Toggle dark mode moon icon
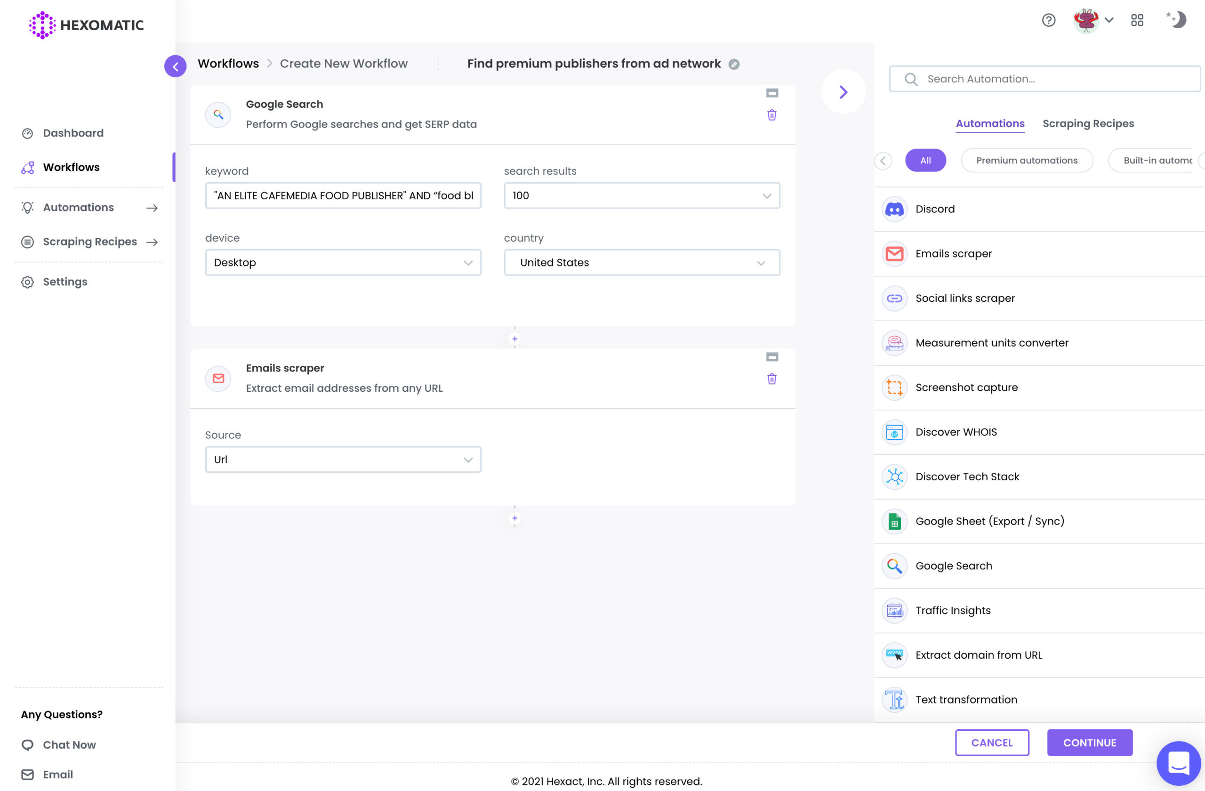 [1177, 20]
